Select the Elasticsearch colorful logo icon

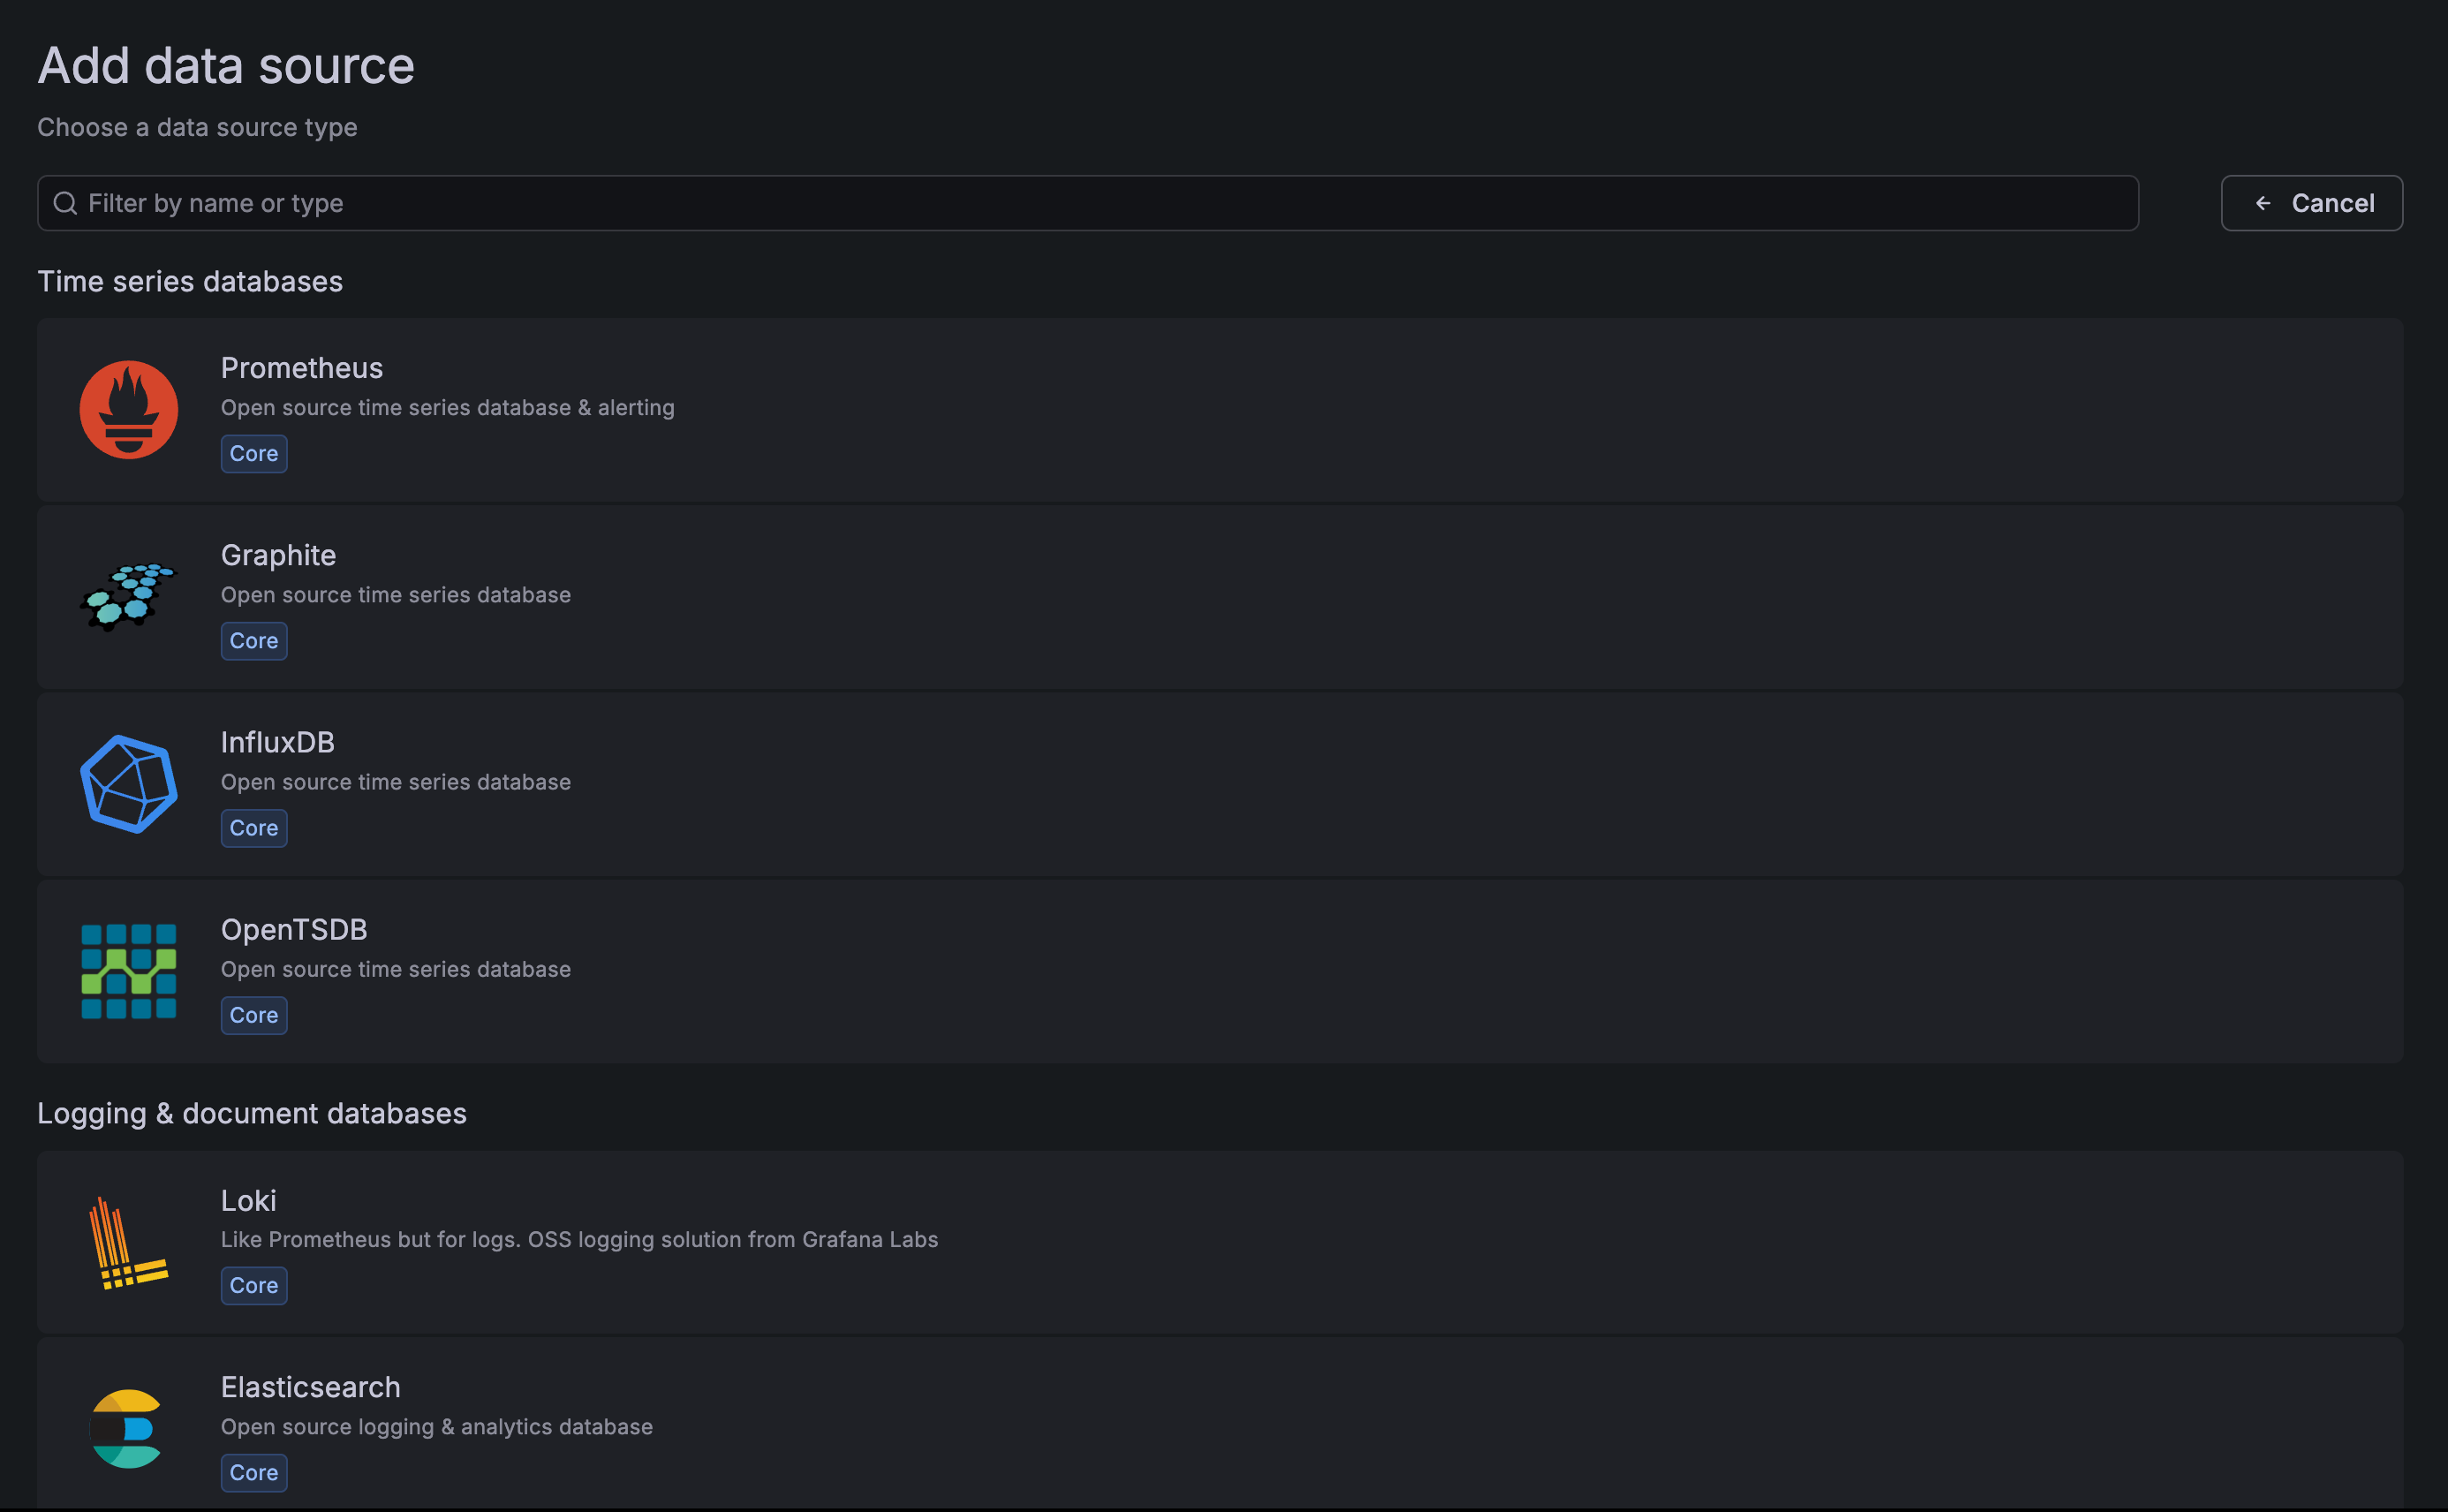point(126,1429)
